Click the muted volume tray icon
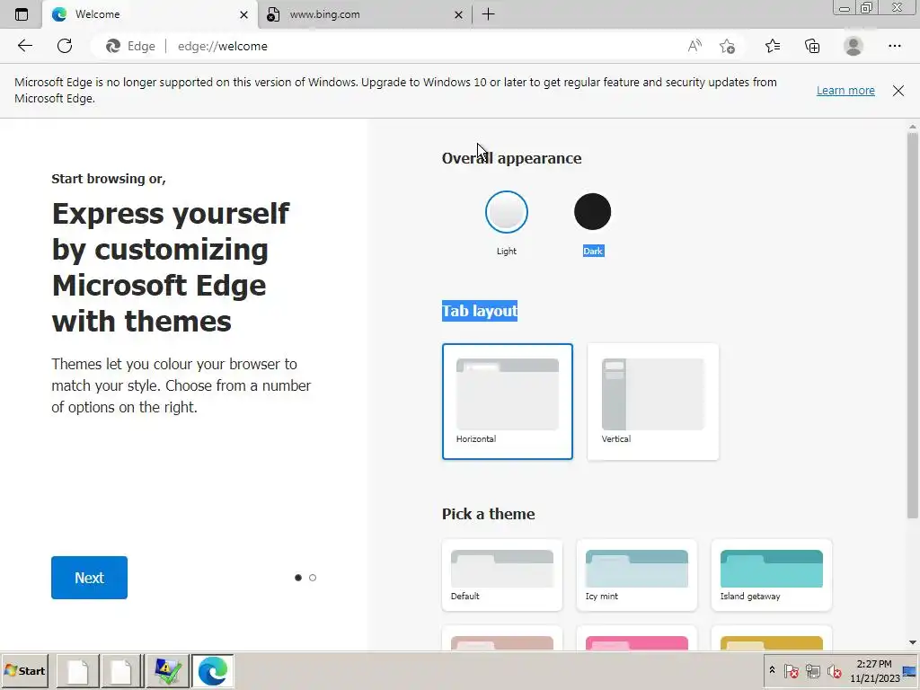Viewport: 920px width, 690px height. pos(834,670)
